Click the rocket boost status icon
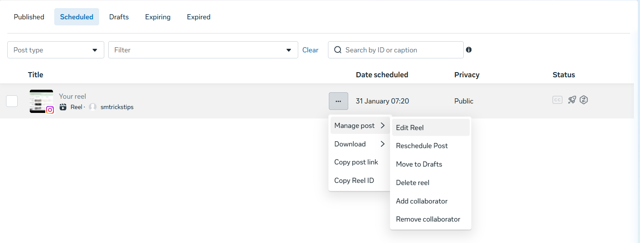The image size is (640, 243). [571, 100]
